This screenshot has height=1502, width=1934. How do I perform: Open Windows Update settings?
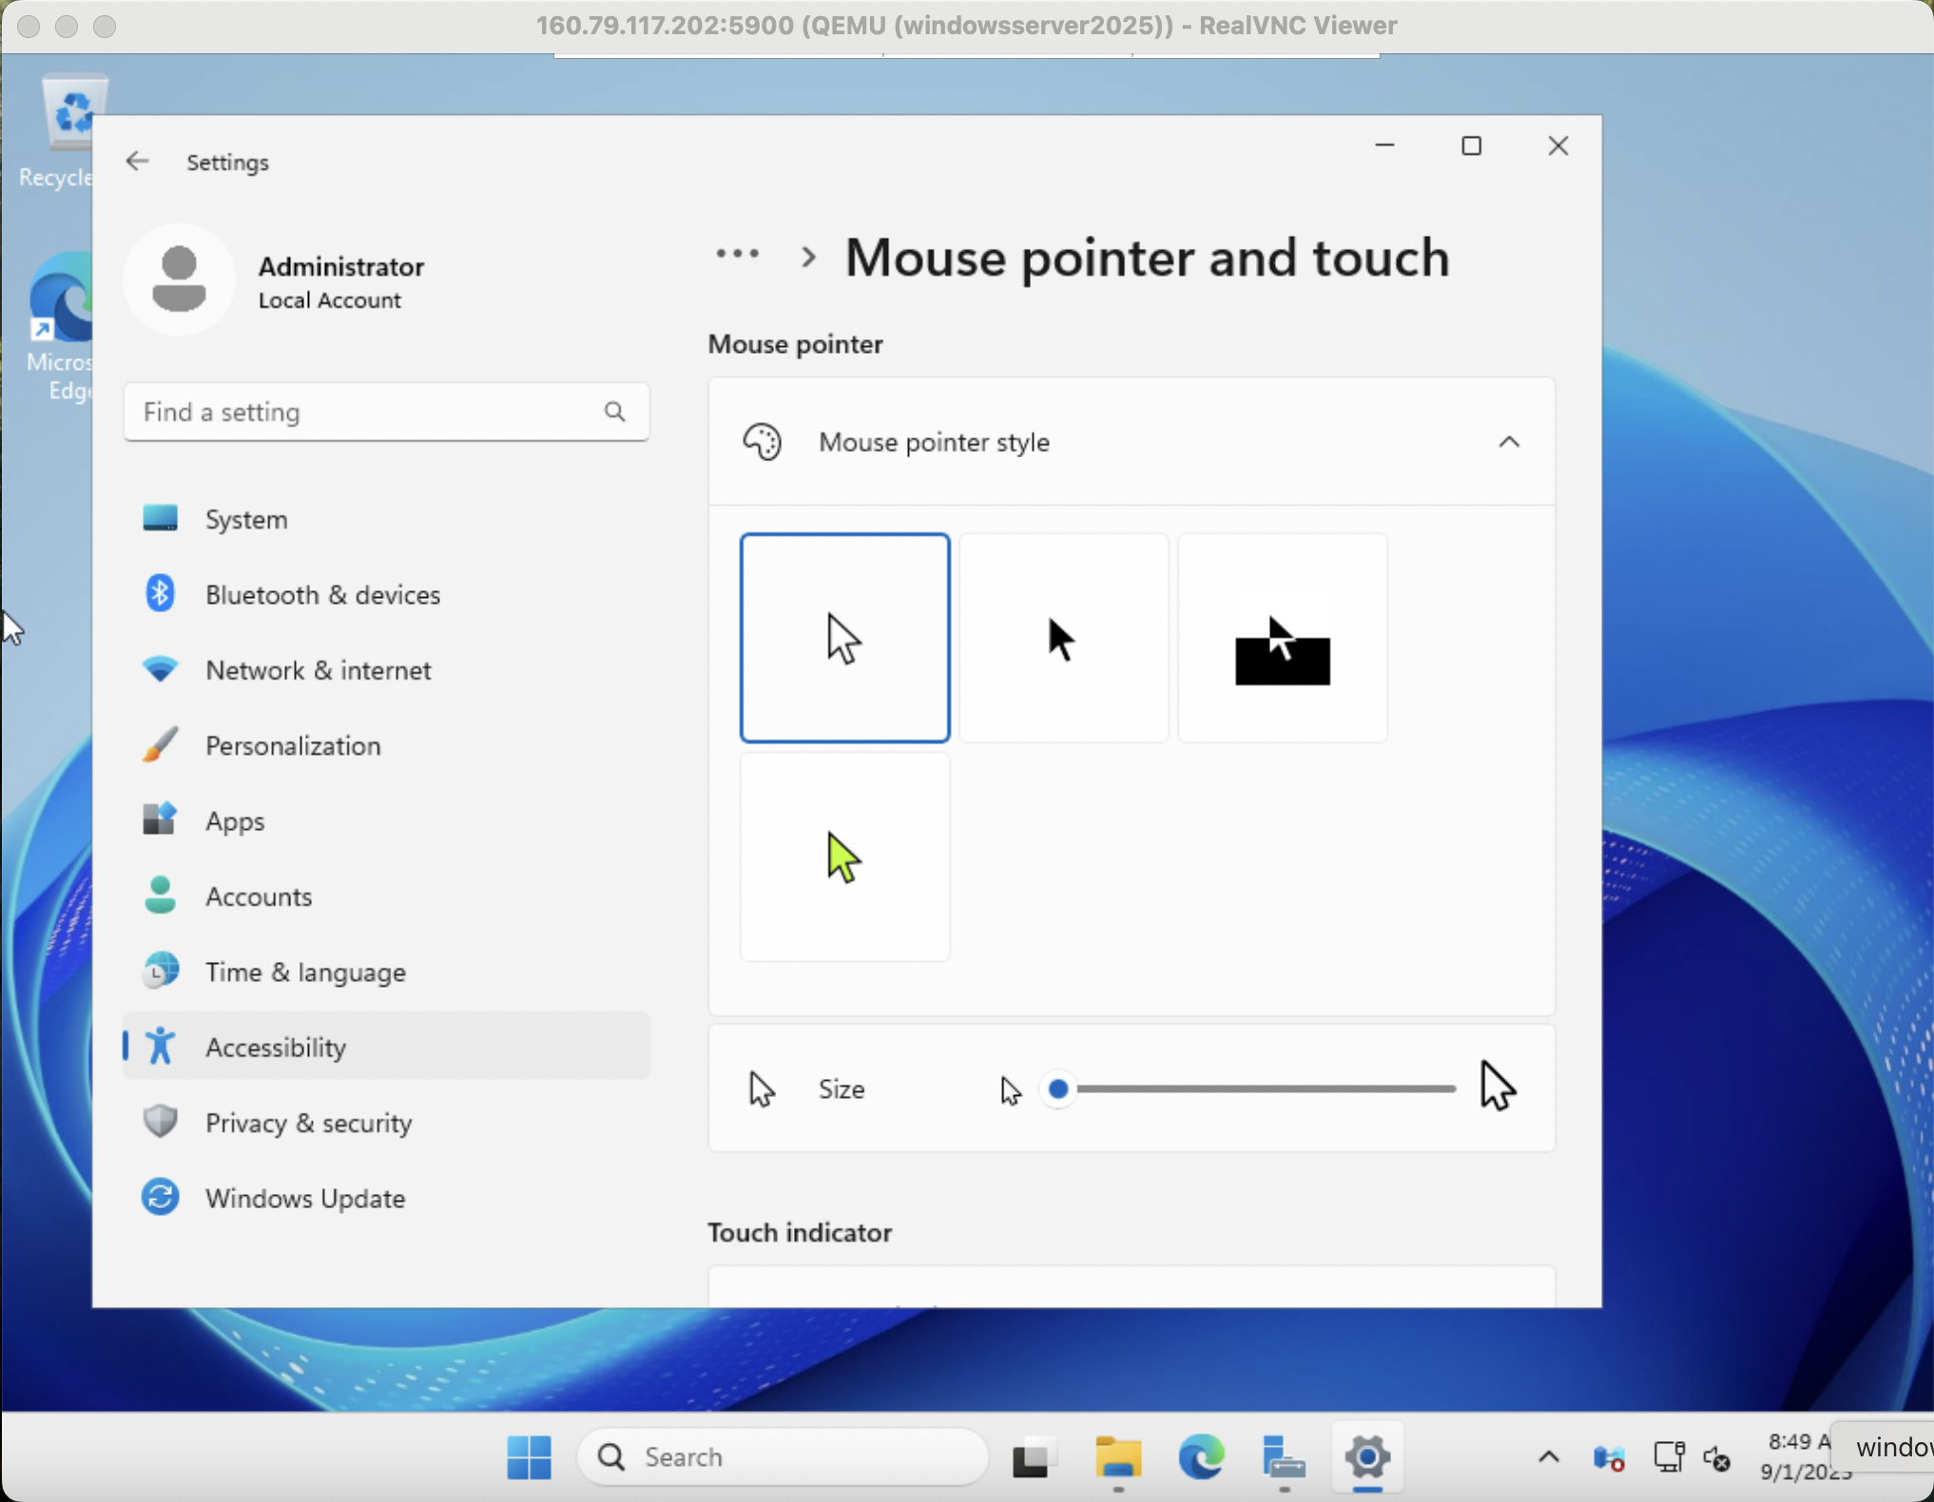point(305,1199)
